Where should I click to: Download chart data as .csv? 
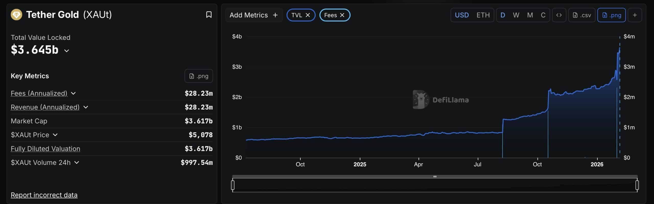click(582, 15)
